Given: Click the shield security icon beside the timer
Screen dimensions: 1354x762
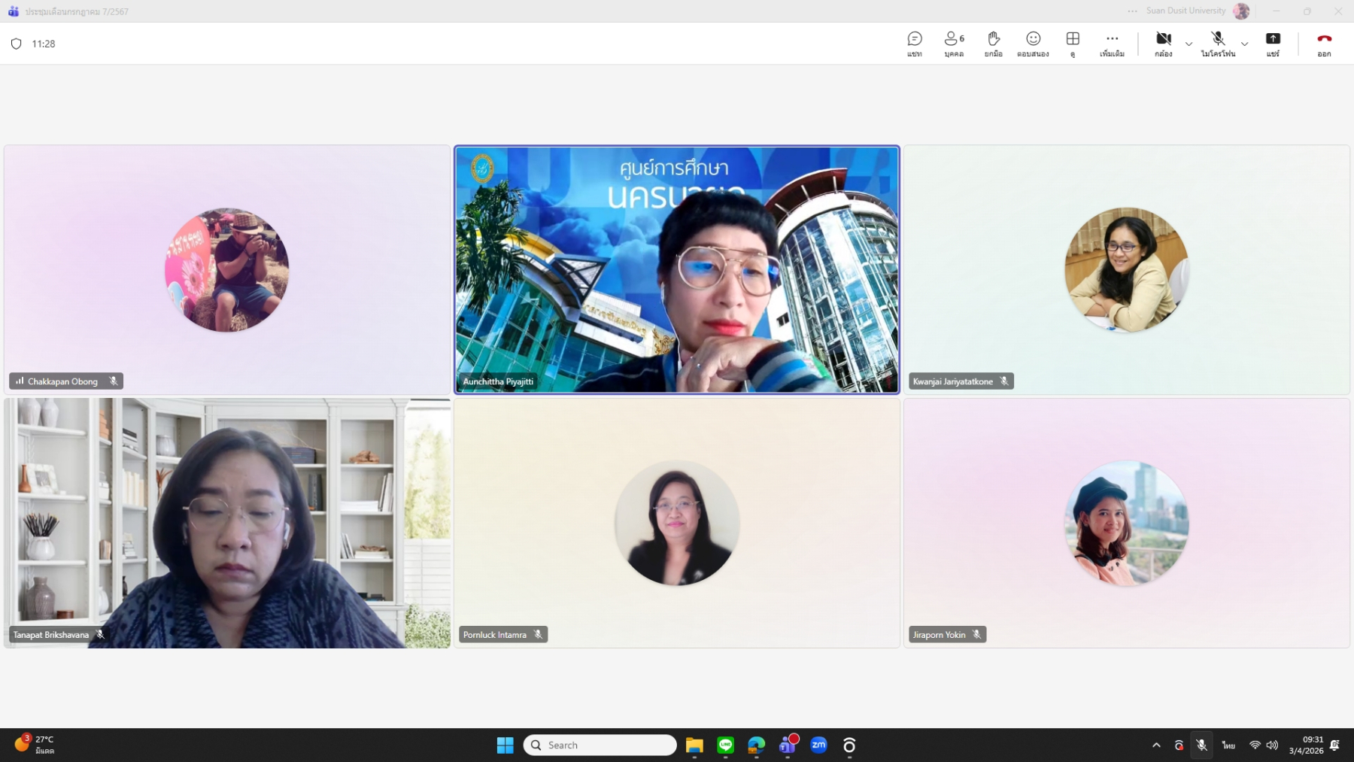Looking at the screenshot, I should point(17,44).
